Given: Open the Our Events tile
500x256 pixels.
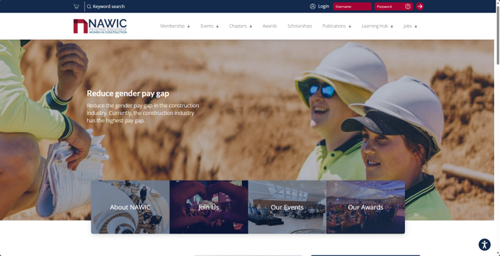Looking at the screenshot, I should [x=287, y=207].
